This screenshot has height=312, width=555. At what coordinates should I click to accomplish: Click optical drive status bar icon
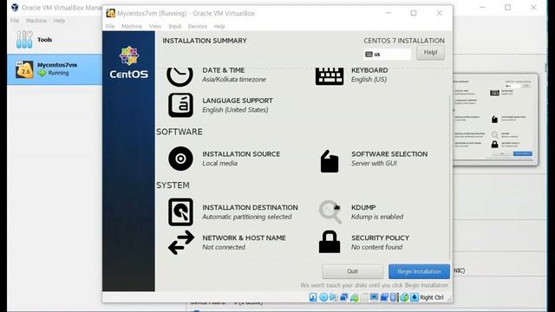tap(323, 297)
